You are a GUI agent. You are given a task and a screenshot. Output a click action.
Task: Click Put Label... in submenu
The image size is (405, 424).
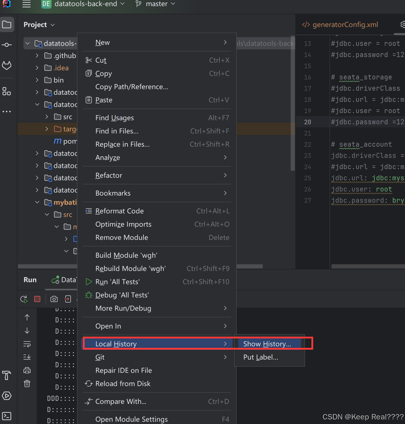click(270, 357)
